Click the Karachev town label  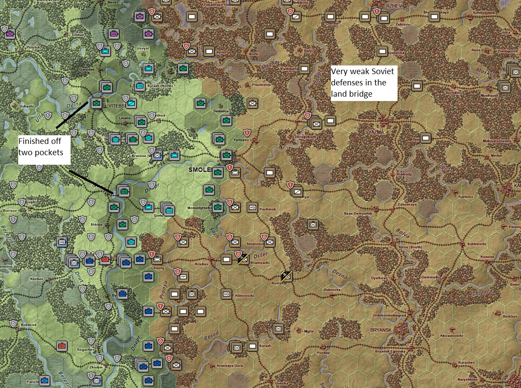466,362
